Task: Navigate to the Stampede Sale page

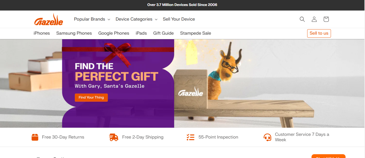Action: coord(195,33)
